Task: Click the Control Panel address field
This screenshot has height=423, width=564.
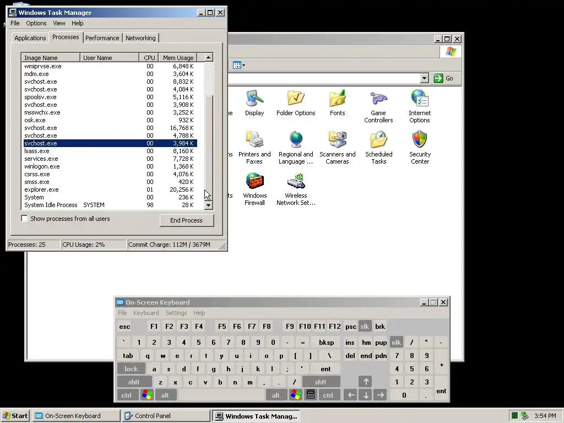Action: tap(324, 78)
